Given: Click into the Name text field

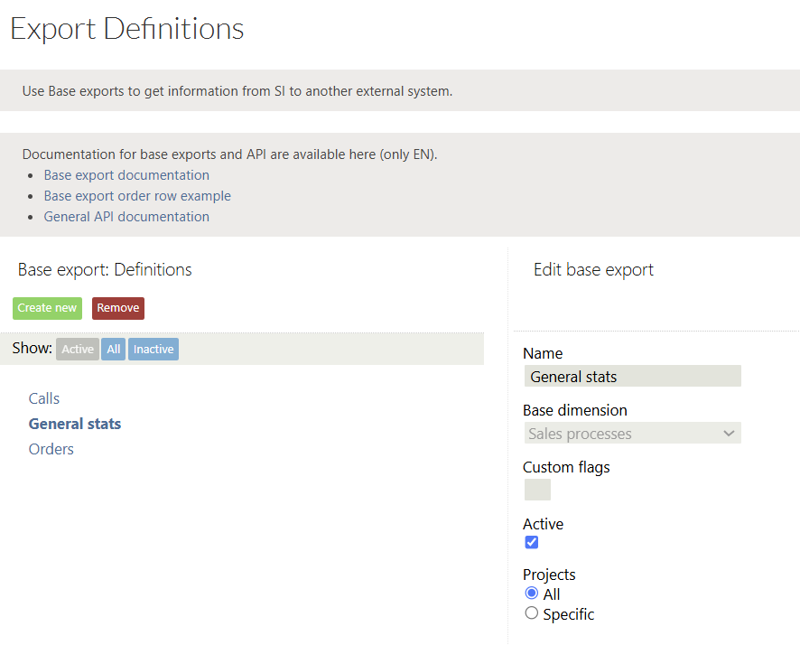Looking at the screenshot, I should click(x=632, y=377).
